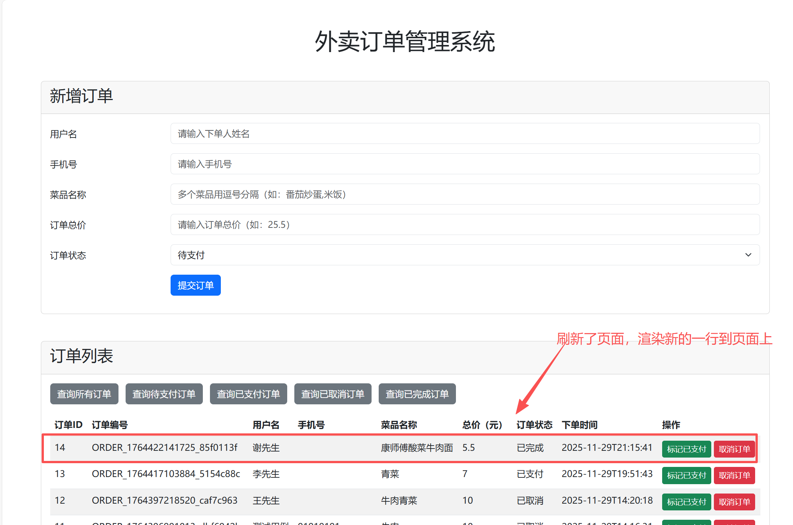
Task: Click the 用户名 input field
Action: [465, 134]
